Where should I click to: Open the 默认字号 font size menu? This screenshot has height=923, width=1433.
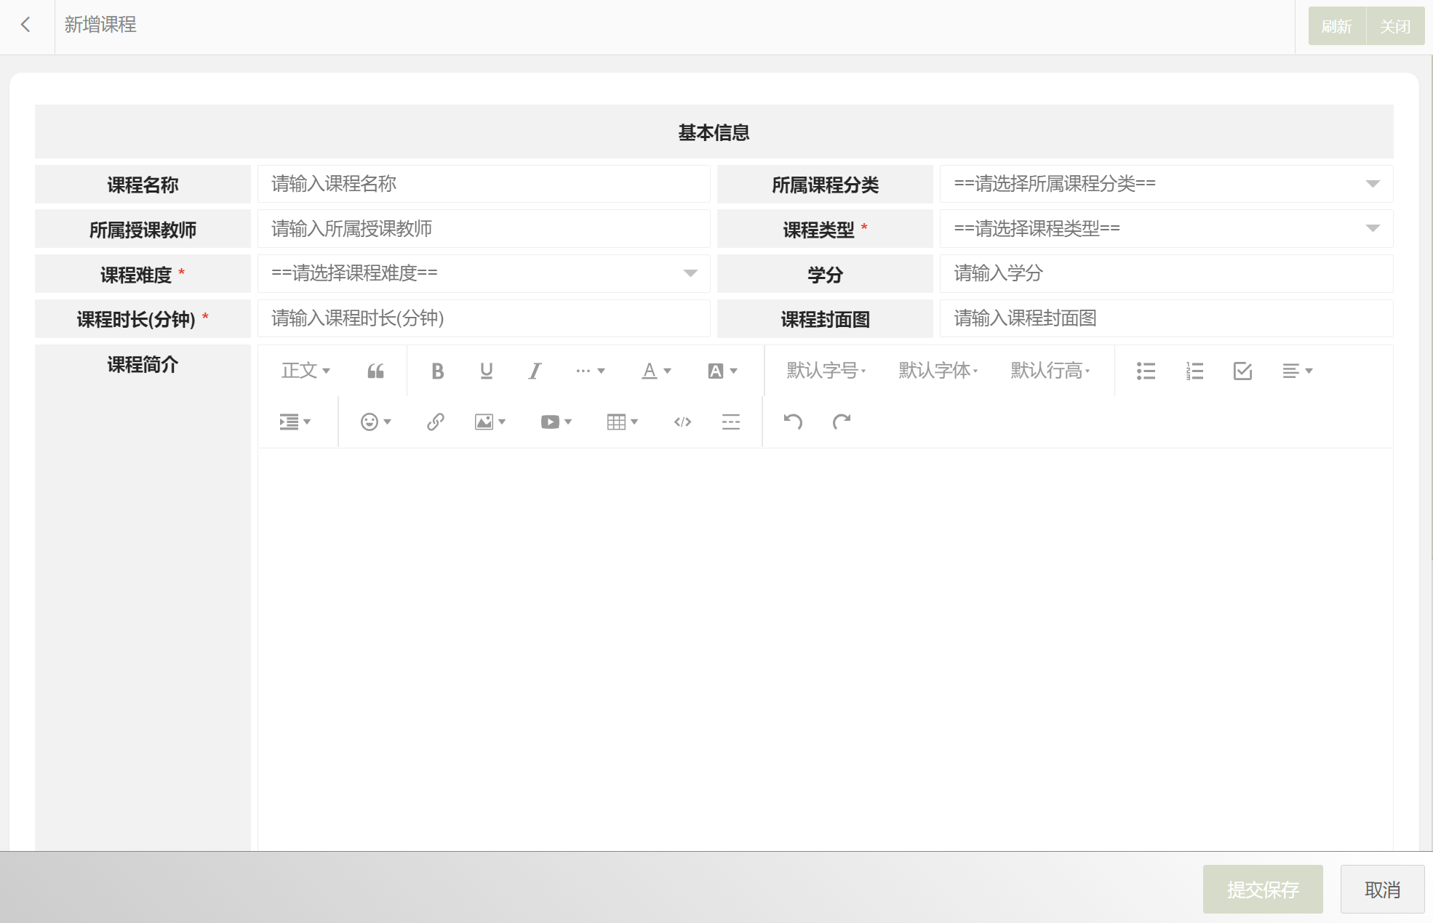pyautogui.click(x=826, y=371)
